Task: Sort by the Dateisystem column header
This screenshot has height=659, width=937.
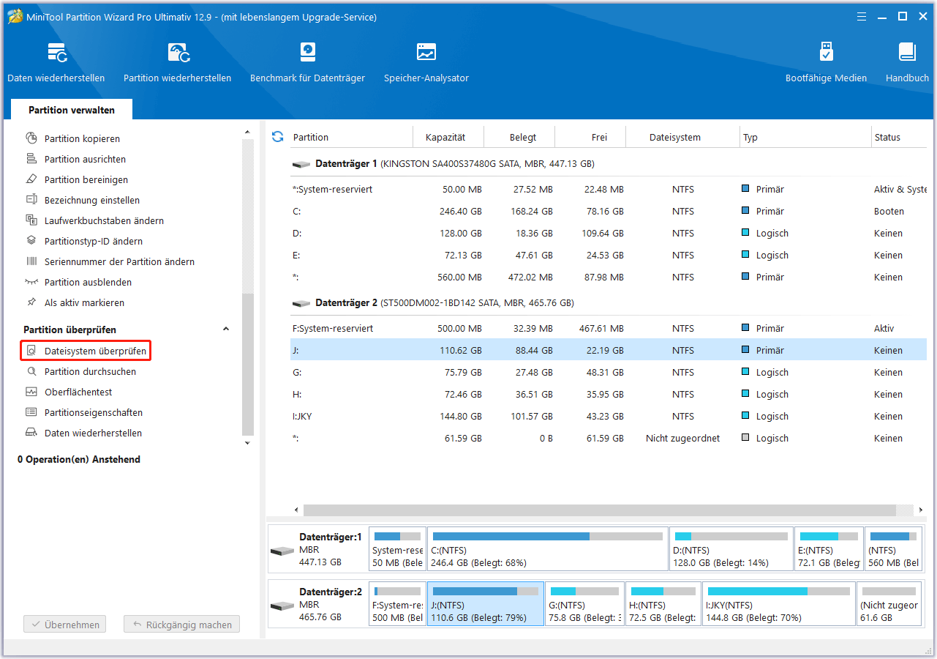Action: pos(674,137)
